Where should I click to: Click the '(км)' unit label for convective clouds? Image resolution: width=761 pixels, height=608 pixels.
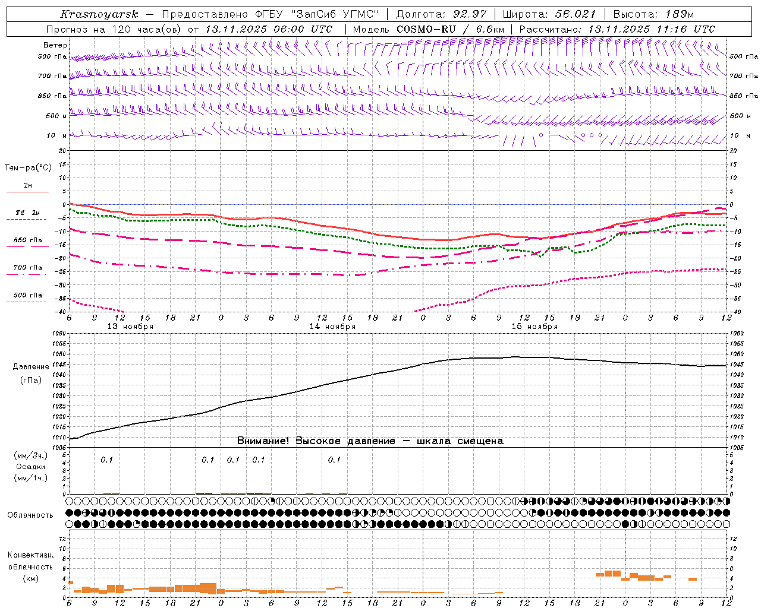(30, 578)
